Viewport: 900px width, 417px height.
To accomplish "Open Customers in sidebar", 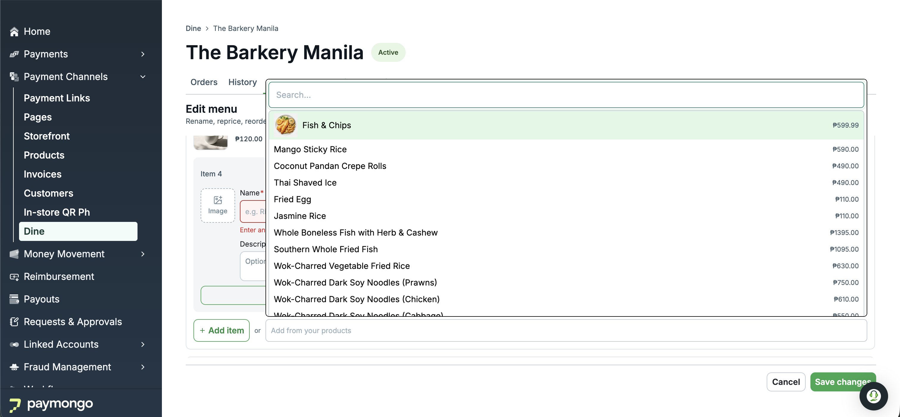I will click(49, 193).
